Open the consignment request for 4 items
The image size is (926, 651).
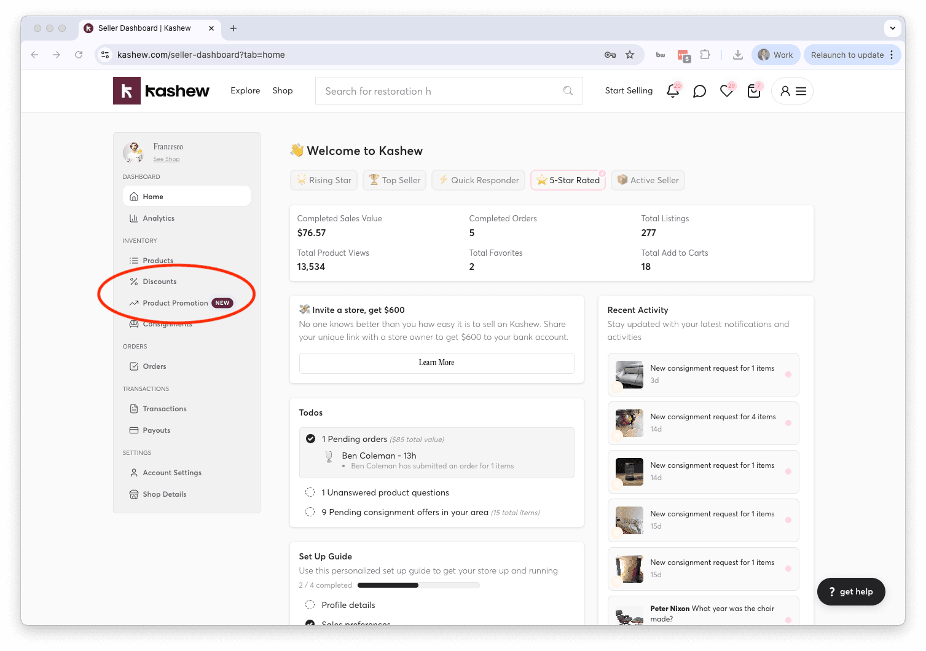tap(704, 423)
